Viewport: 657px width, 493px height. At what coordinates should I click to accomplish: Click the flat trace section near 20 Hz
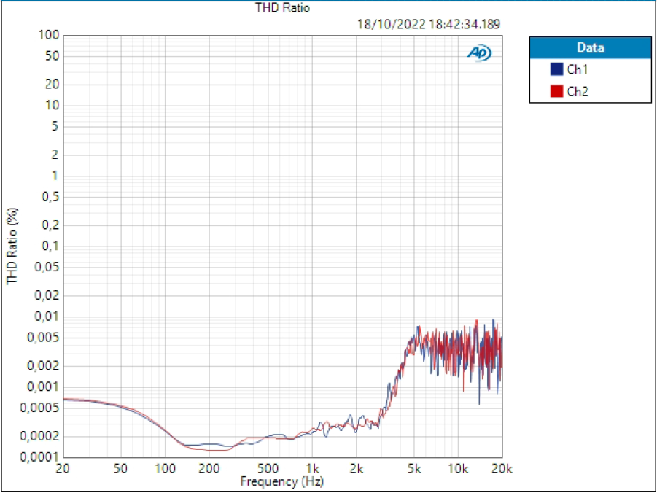tap(69, 399)
